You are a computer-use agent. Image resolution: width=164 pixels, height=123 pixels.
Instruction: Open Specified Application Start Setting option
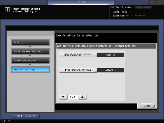pyautogui.click(x=78, y=55)
